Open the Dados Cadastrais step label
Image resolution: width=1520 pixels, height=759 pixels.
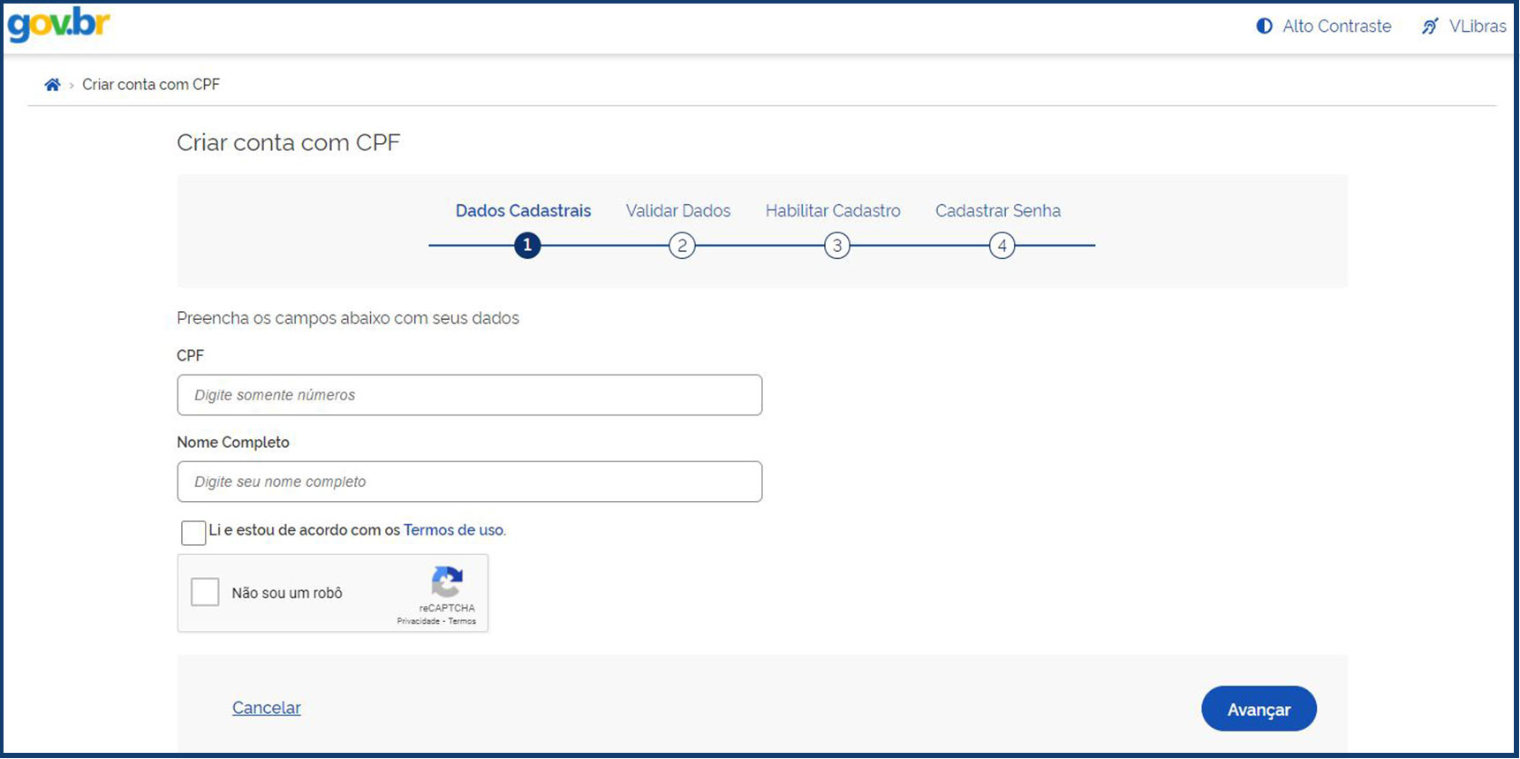[523, 211]
